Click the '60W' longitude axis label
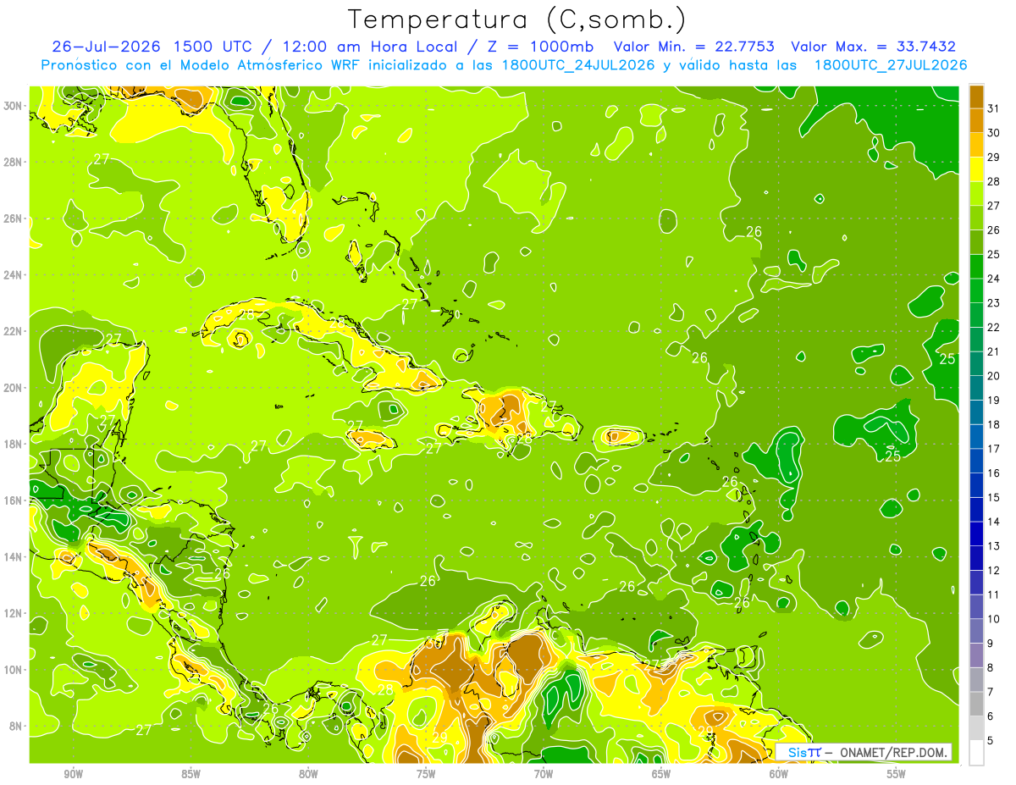 [779, 774]
